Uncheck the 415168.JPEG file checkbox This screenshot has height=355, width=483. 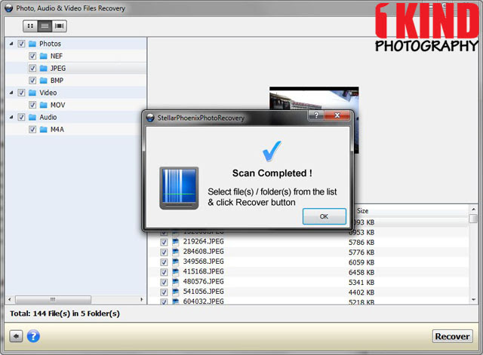[x=164, y=272]
